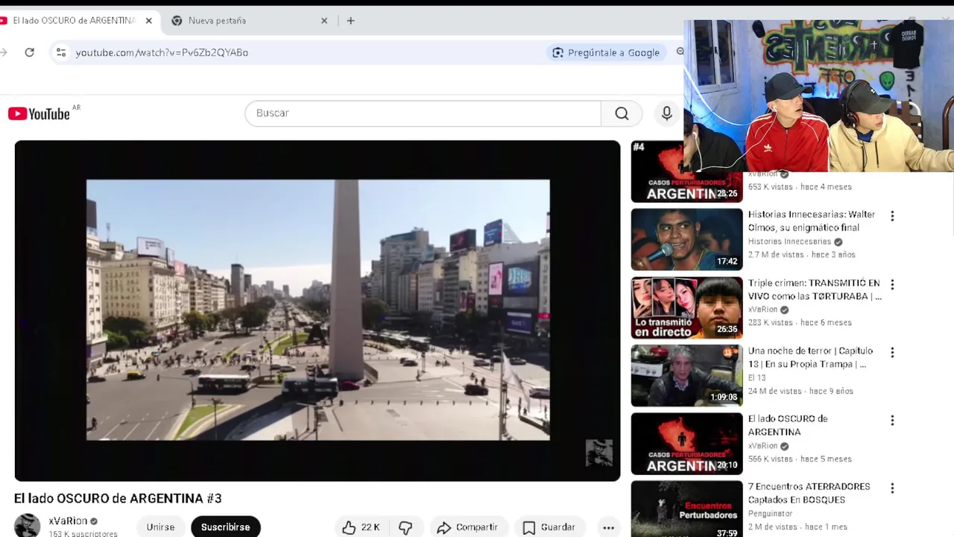954x537 pixels.
Task: Switch to 'El lado OSCURO de ARGENTINA' tab
Action: tap(78, 21)
